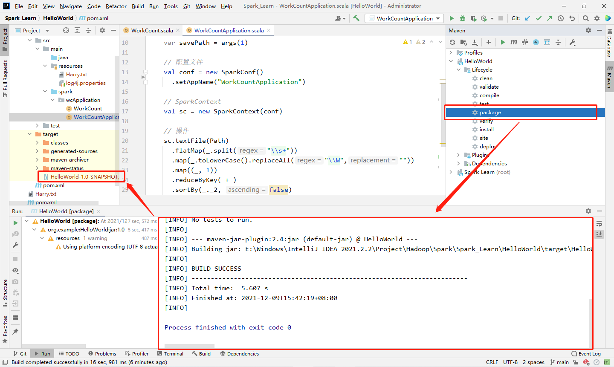Click the Git Update Project arrow
614x367 pixels.
[527, 18]
